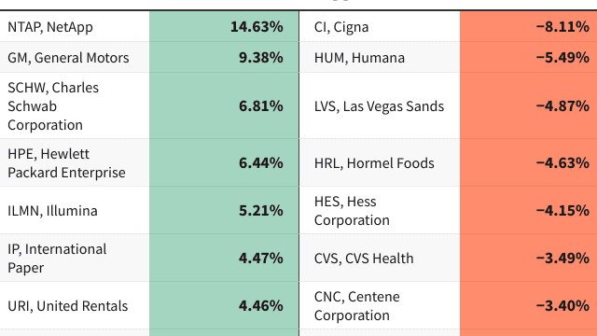Screen dimensions: 597x336
Task: Click the 6.81% gain value
Action: coord(261,105)
